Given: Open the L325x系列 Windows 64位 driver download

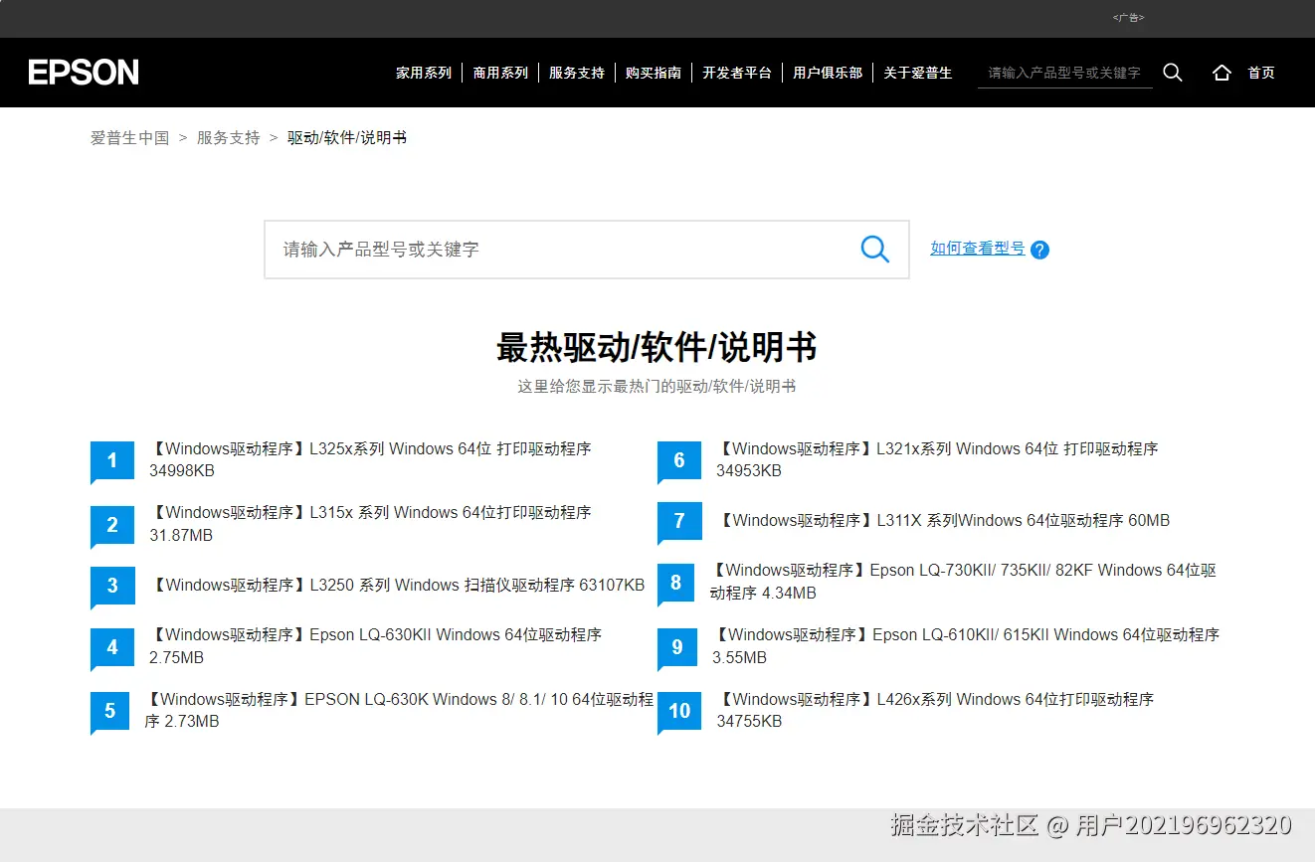Looking at the screenshot, I should (x=371, y=448).
